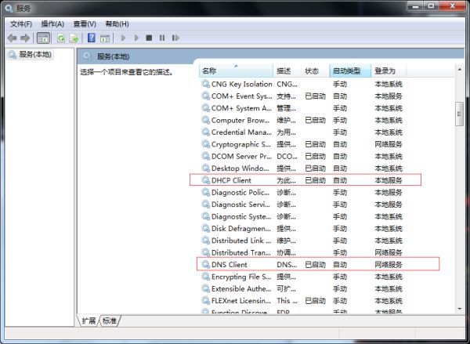Click the Refresh toolbar icon
This screenshot has height=344, width=470.
[60, 38]
